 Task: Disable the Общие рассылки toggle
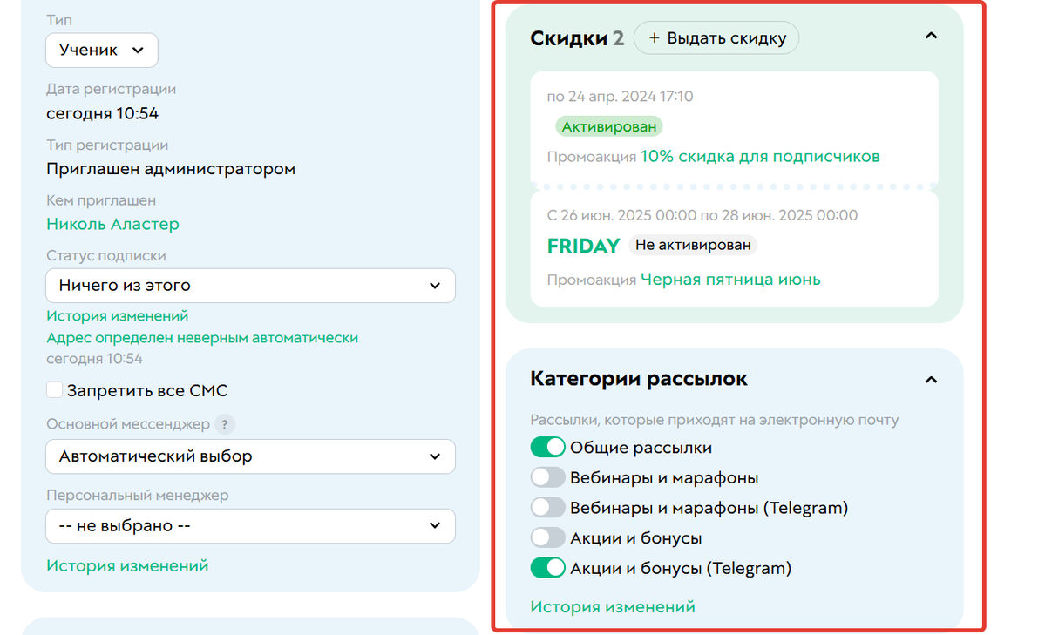(x=548, y=446)
